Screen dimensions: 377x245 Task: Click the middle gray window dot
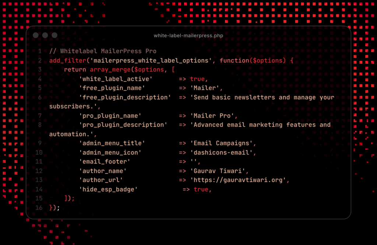[45, 35]
